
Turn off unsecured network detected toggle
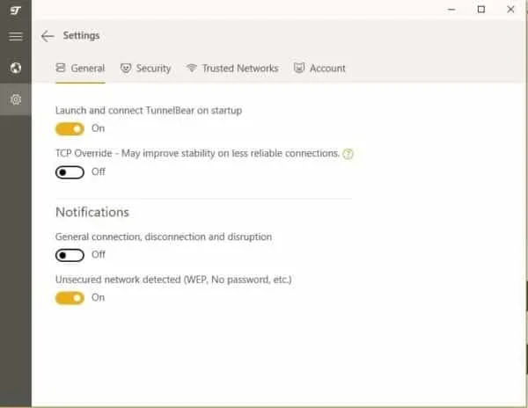click(x=70, y=298)
